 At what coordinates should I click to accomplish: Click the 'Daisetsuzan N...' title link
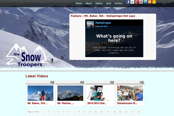tap(127, 103)
